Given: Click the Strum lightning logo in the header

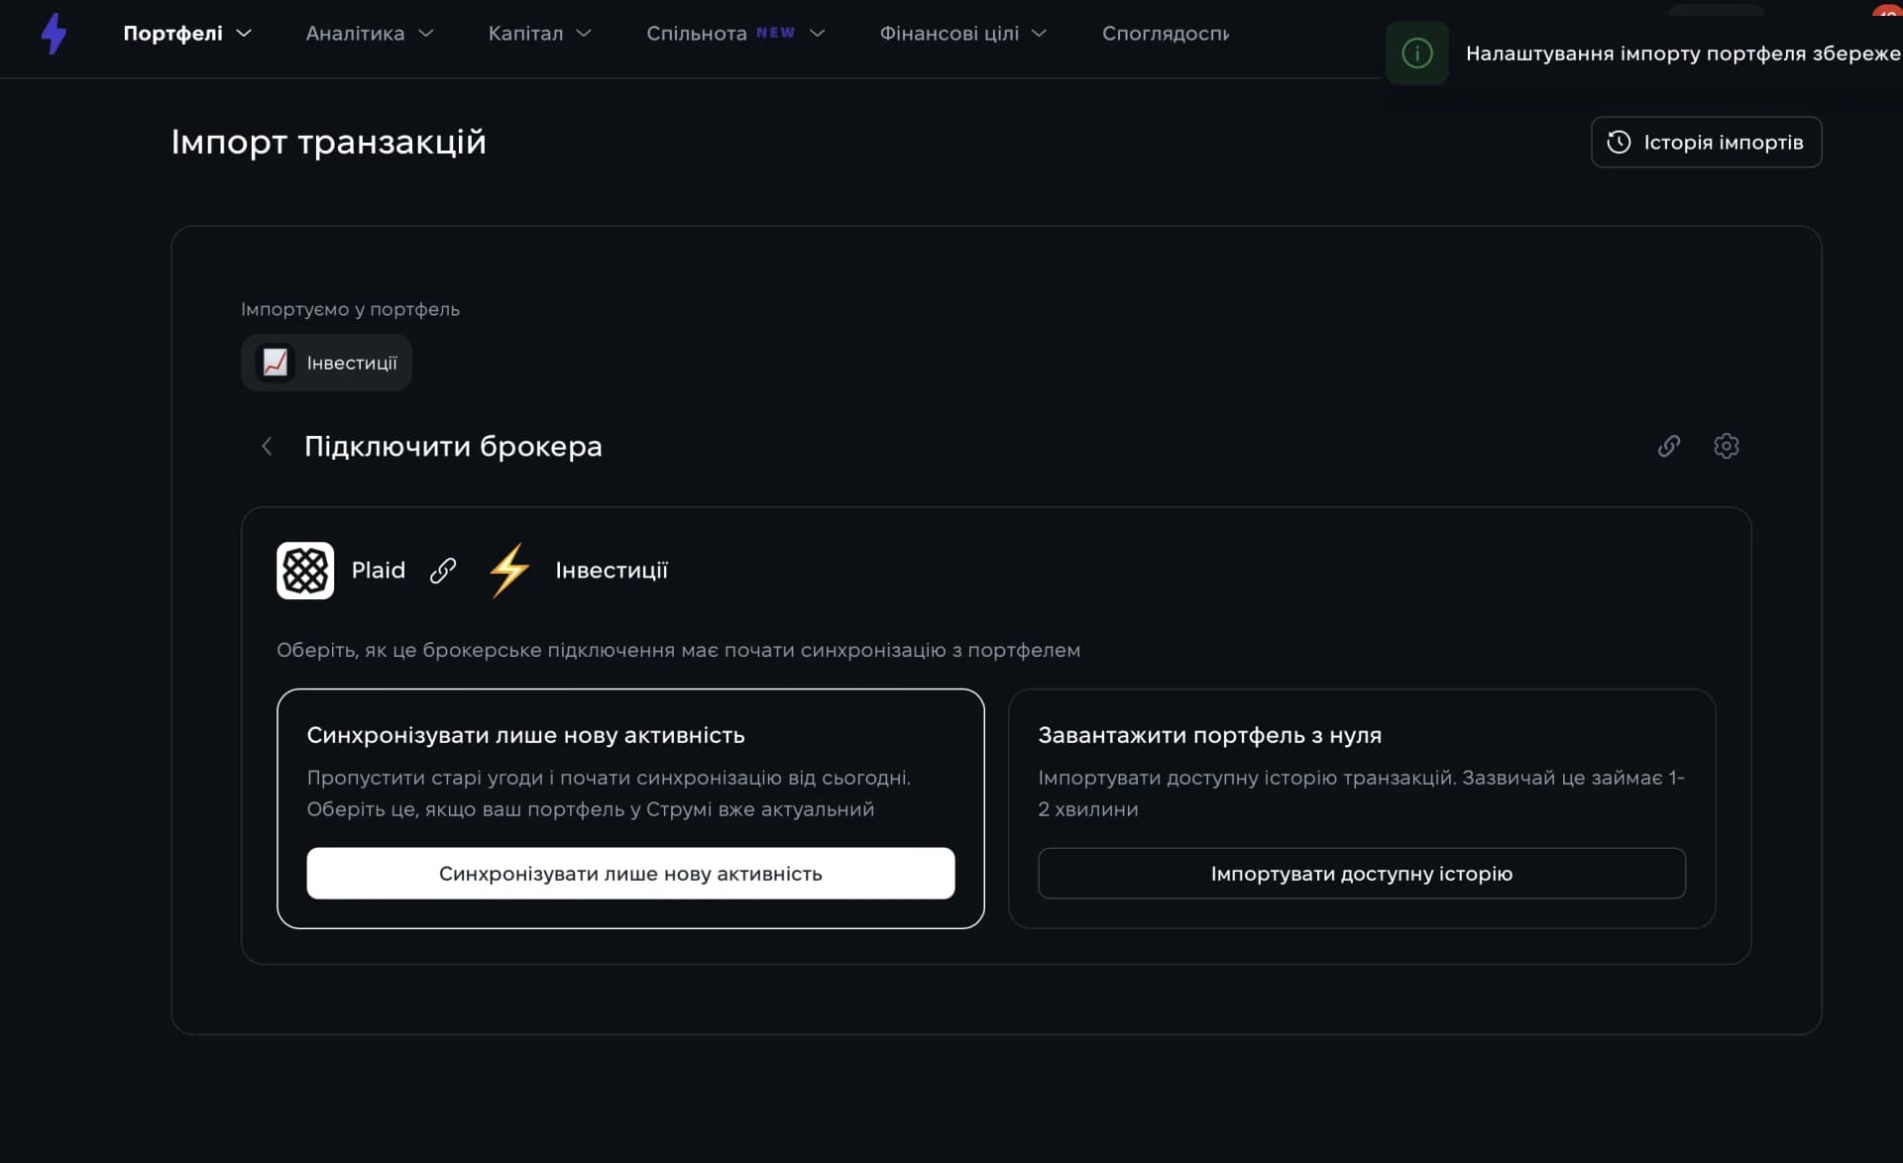Looking at the screenshot, I should [x=54, y=34].
